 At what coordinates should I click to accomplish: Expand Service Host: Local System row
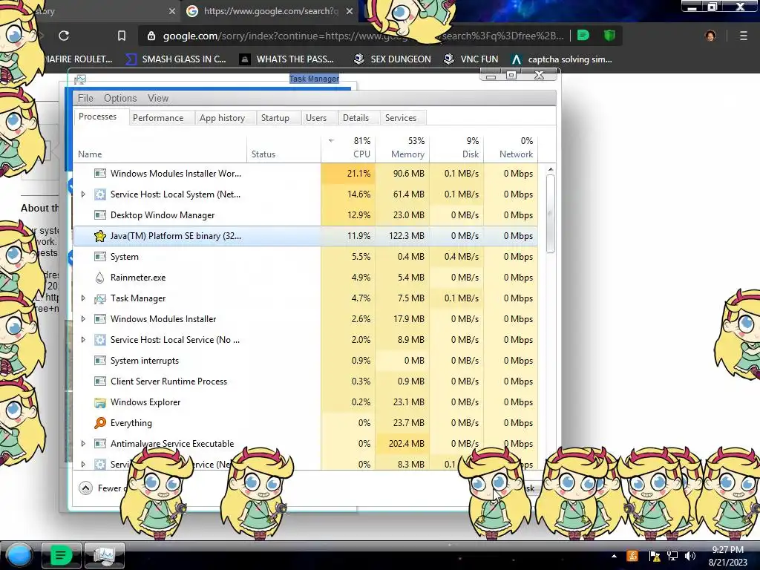click(83, 194)
